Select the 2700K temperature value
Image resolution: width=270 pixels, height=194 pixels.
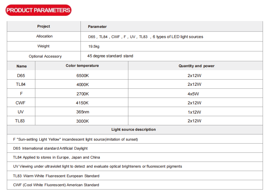(x=83, y=94)
